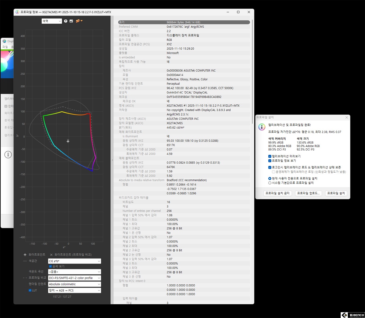Image resolution: width=365 pixels, height=318 pixels.
Task: Open the 파일 menu in background window
Action: tap(5, 47)
